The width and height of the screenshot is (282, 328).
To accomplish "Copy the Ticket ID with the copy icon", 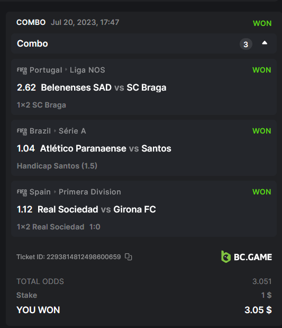I will pyautogui.click(x=128, y=256).
